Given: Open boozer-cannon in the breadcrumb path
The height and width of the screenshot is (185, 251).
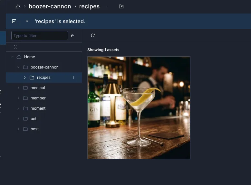Looking at the screenshot, I should click(x=50, y=6).
